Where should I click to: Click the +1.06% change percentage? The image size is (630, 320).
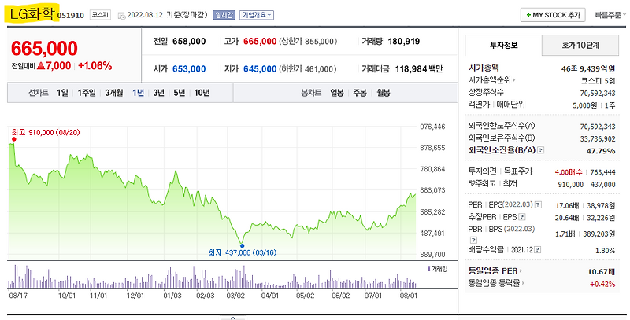pyautogui.click(x=95, y=66)
